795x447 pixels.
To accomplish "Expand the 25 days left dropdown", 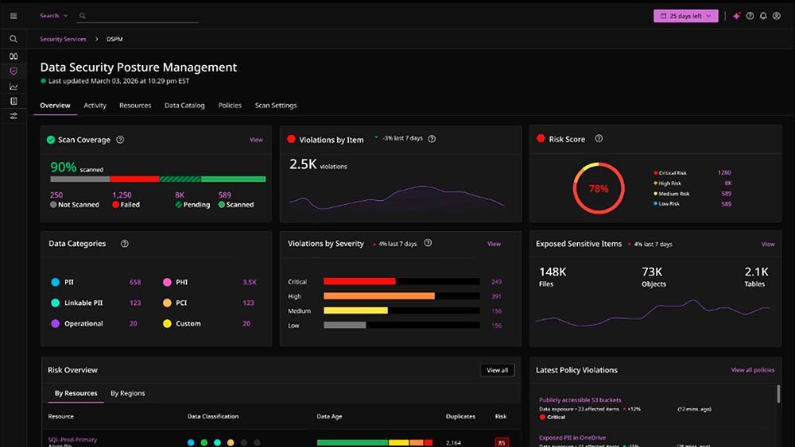I will pyautogui.click(x=685, y=16).
